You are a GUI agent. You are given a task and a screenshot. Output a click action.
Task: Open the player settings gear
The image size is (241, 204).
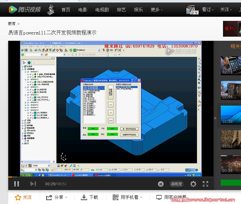[x=193, y=184]
